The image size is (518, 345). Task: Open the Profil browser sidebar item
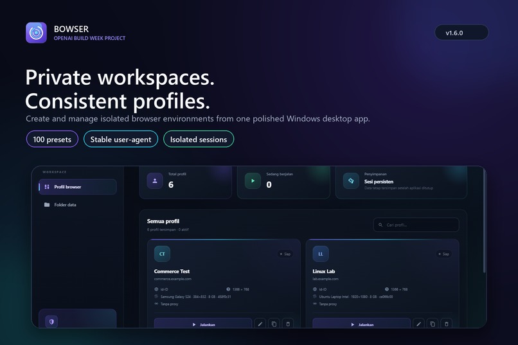(77, 187)
